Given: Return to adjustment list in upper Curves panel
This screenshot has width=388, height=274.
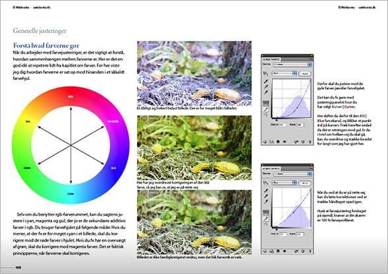Looking at the screenshot, I should (265, 141).
